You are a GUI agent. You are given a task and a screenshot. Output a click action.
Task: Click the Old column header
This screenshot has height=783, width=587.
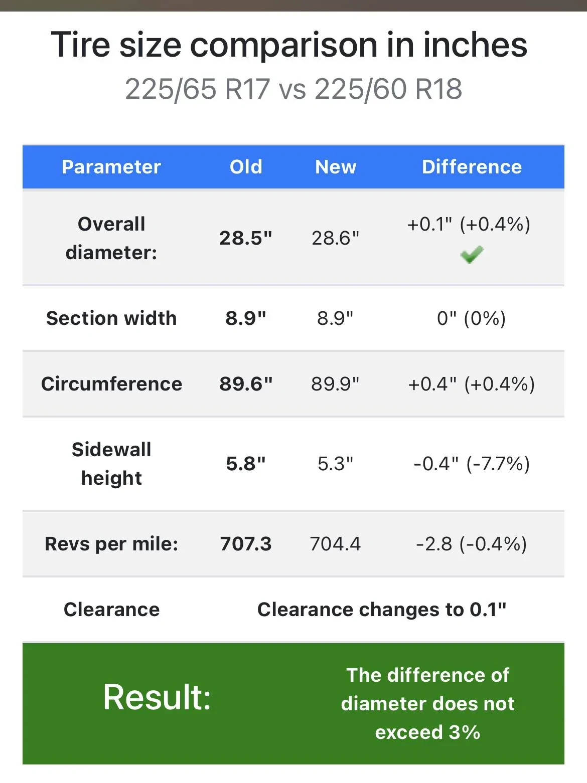coord(246,167)
